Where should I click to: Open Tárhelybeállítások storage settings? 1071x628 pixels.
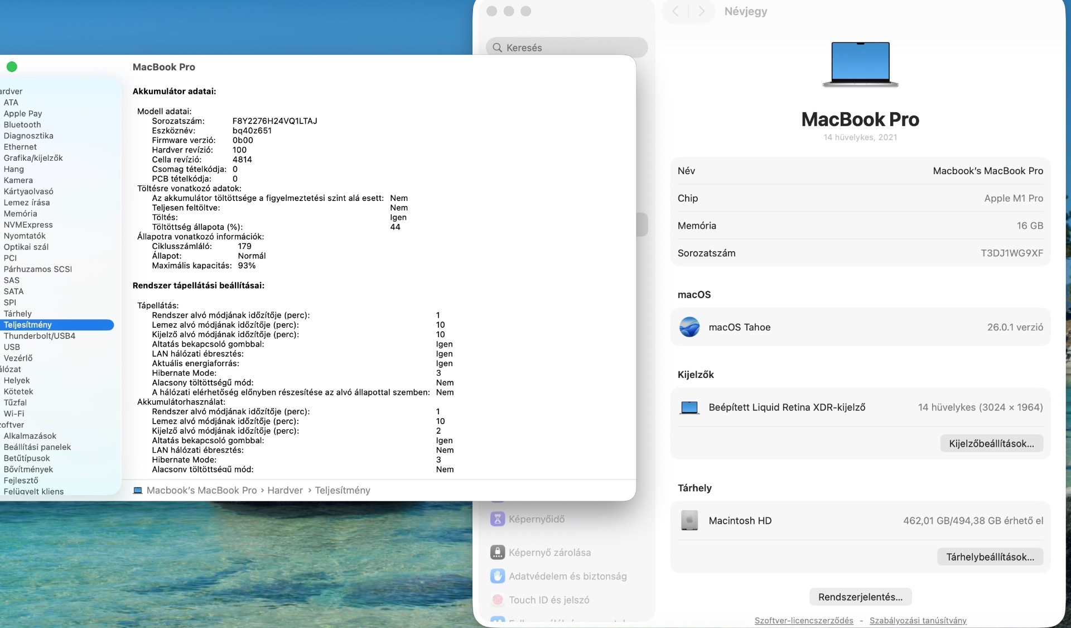tap(990, 557)
